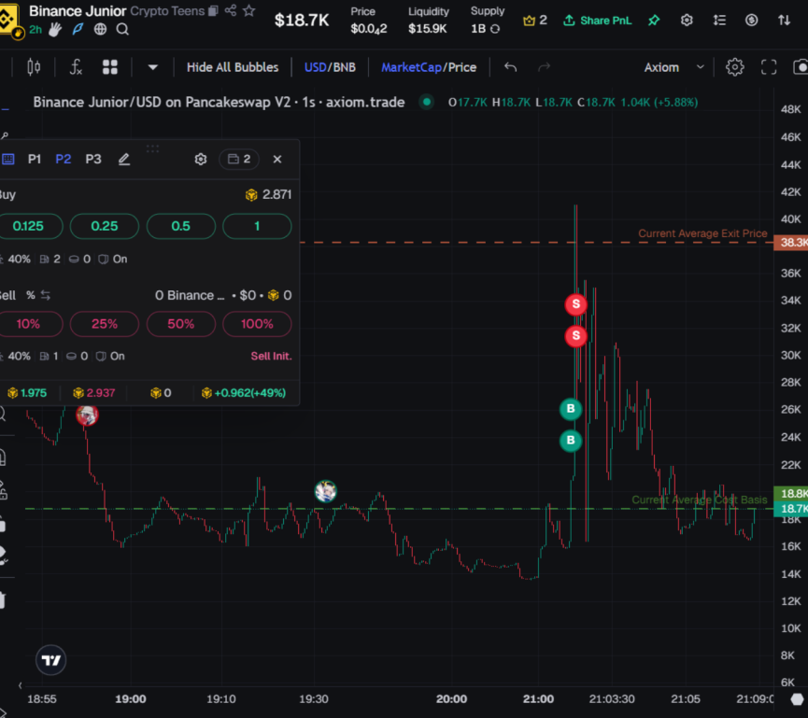Buy 0.5 BNB quick button
The image size is (808, 718).
(x=181, y=226)
